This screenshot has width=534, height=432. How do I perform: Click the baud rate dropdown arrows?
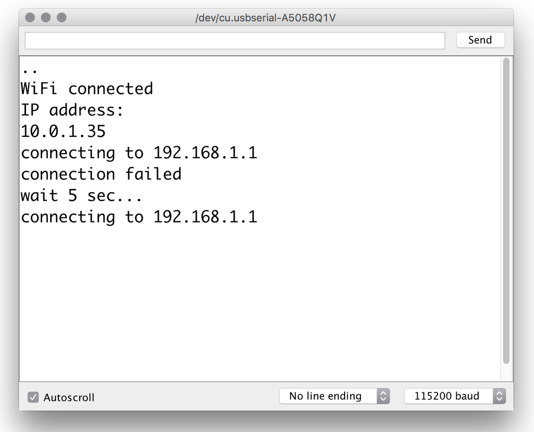500,396
